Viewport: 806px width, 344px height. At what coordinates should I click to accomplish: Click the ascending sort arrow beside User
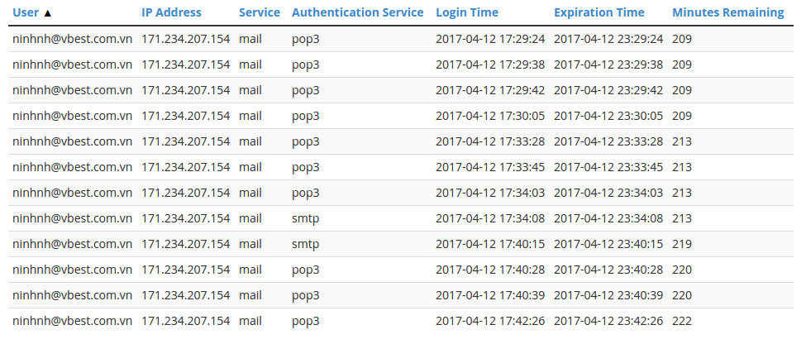point(46,13)
